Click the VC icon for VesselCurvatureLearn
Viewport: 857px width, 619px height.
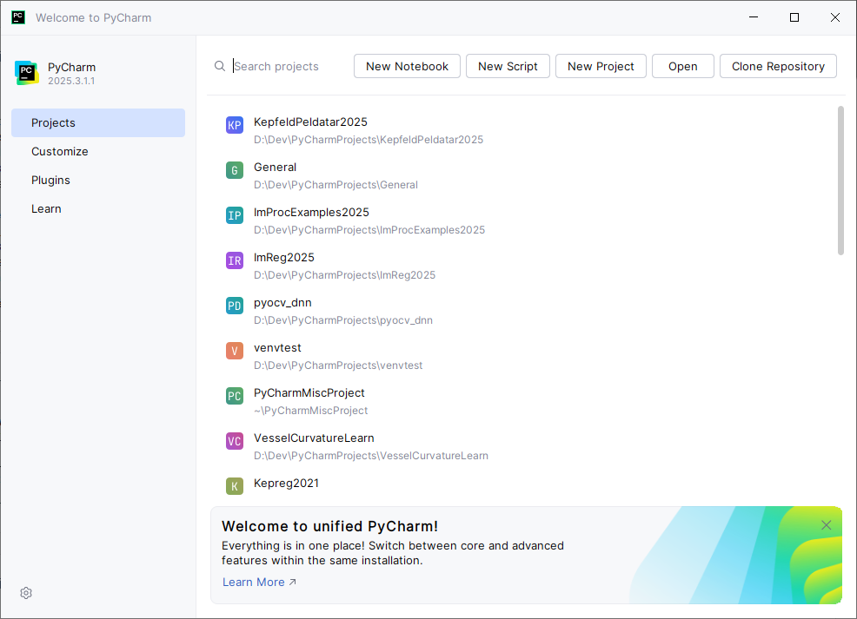[234, 442]
